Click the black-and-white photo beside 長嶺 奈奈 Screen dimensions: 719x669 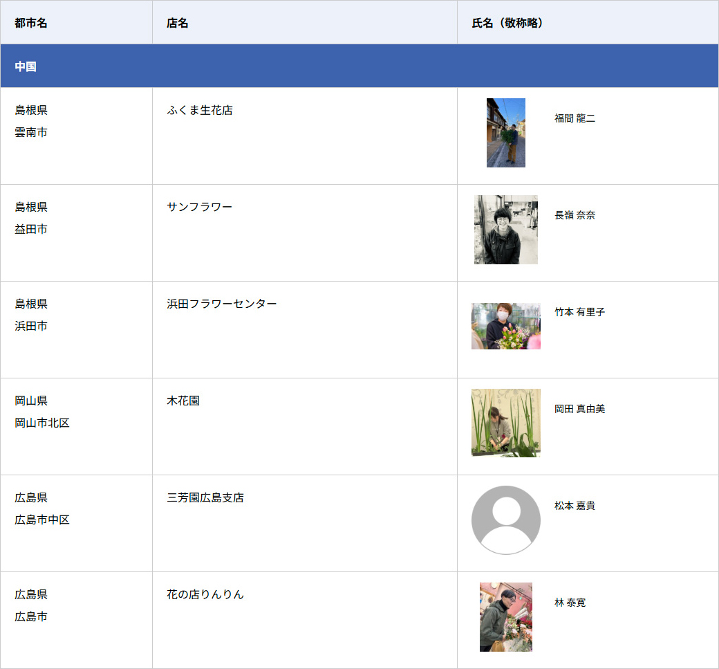[505, 230]
